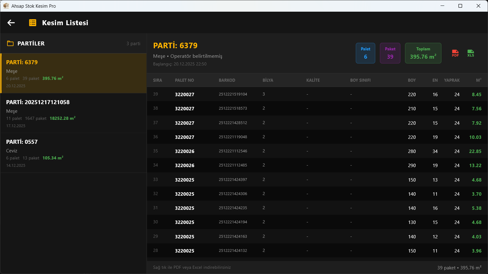Click the Palet 6 summary badge
Viewport: 488px width, 274px height.
pyautogui.click(x=365, y=53)
